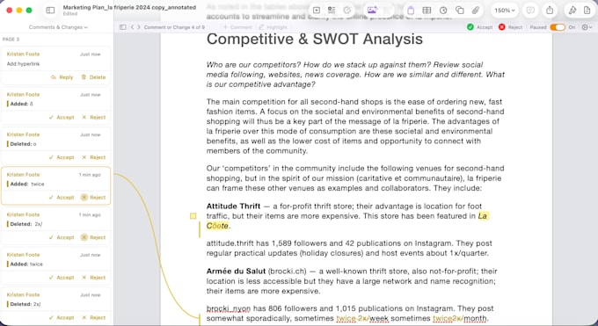Open the Comments & Changes dropdown
The height and width of the screenshot is (326, 598).
(x=58, y=27)
